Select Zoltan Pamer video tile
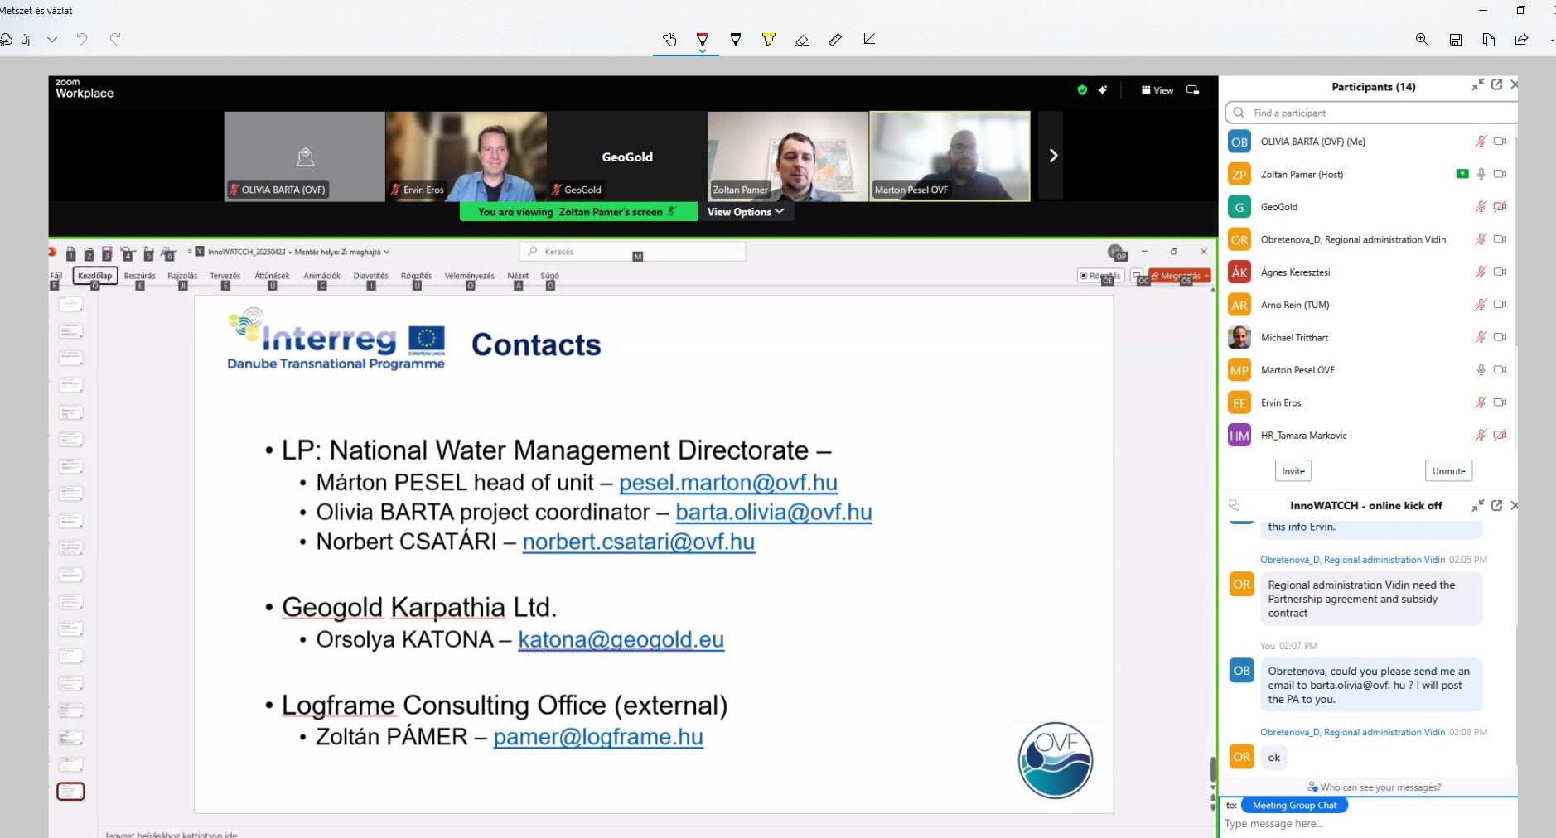The width and height of the screenshot is (1556, 838). click(x=788, y=157)
